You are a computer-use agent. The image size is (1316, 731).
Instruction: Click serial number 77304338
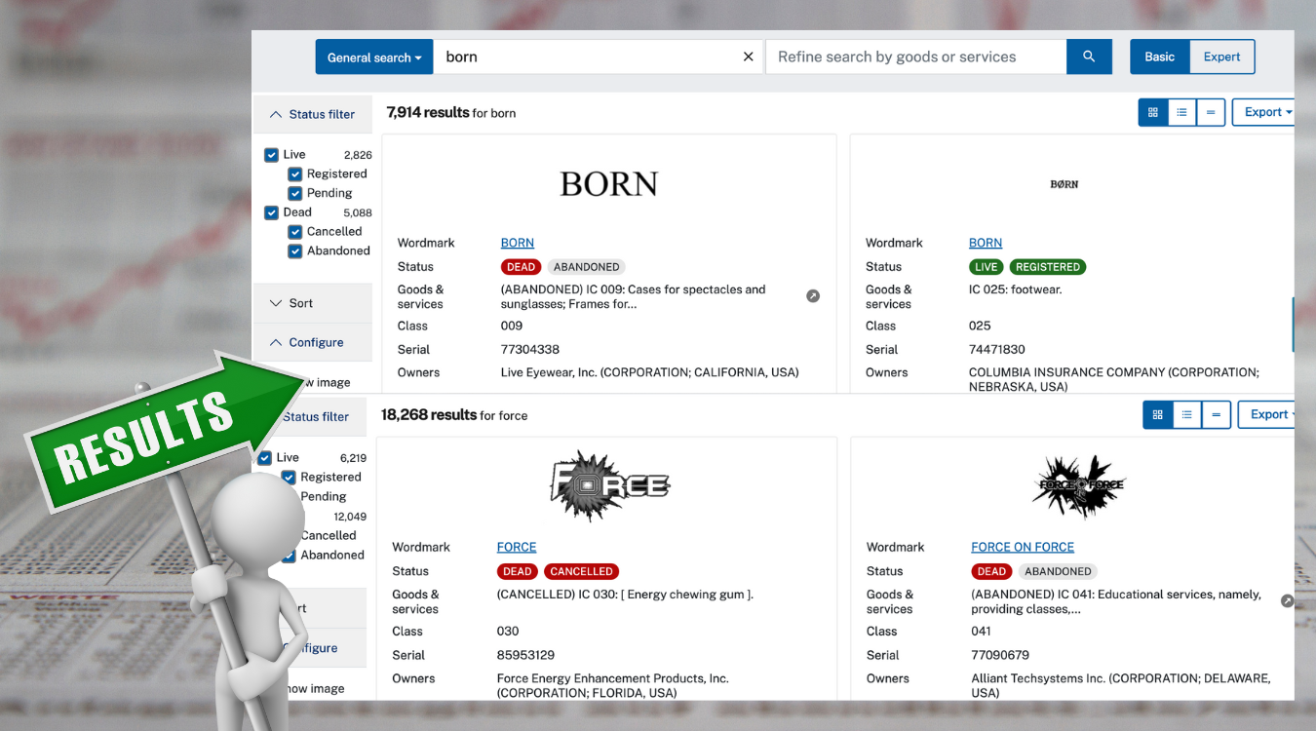530,349
